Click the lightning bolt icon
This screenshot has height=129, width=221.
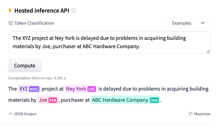pos(10,10)
